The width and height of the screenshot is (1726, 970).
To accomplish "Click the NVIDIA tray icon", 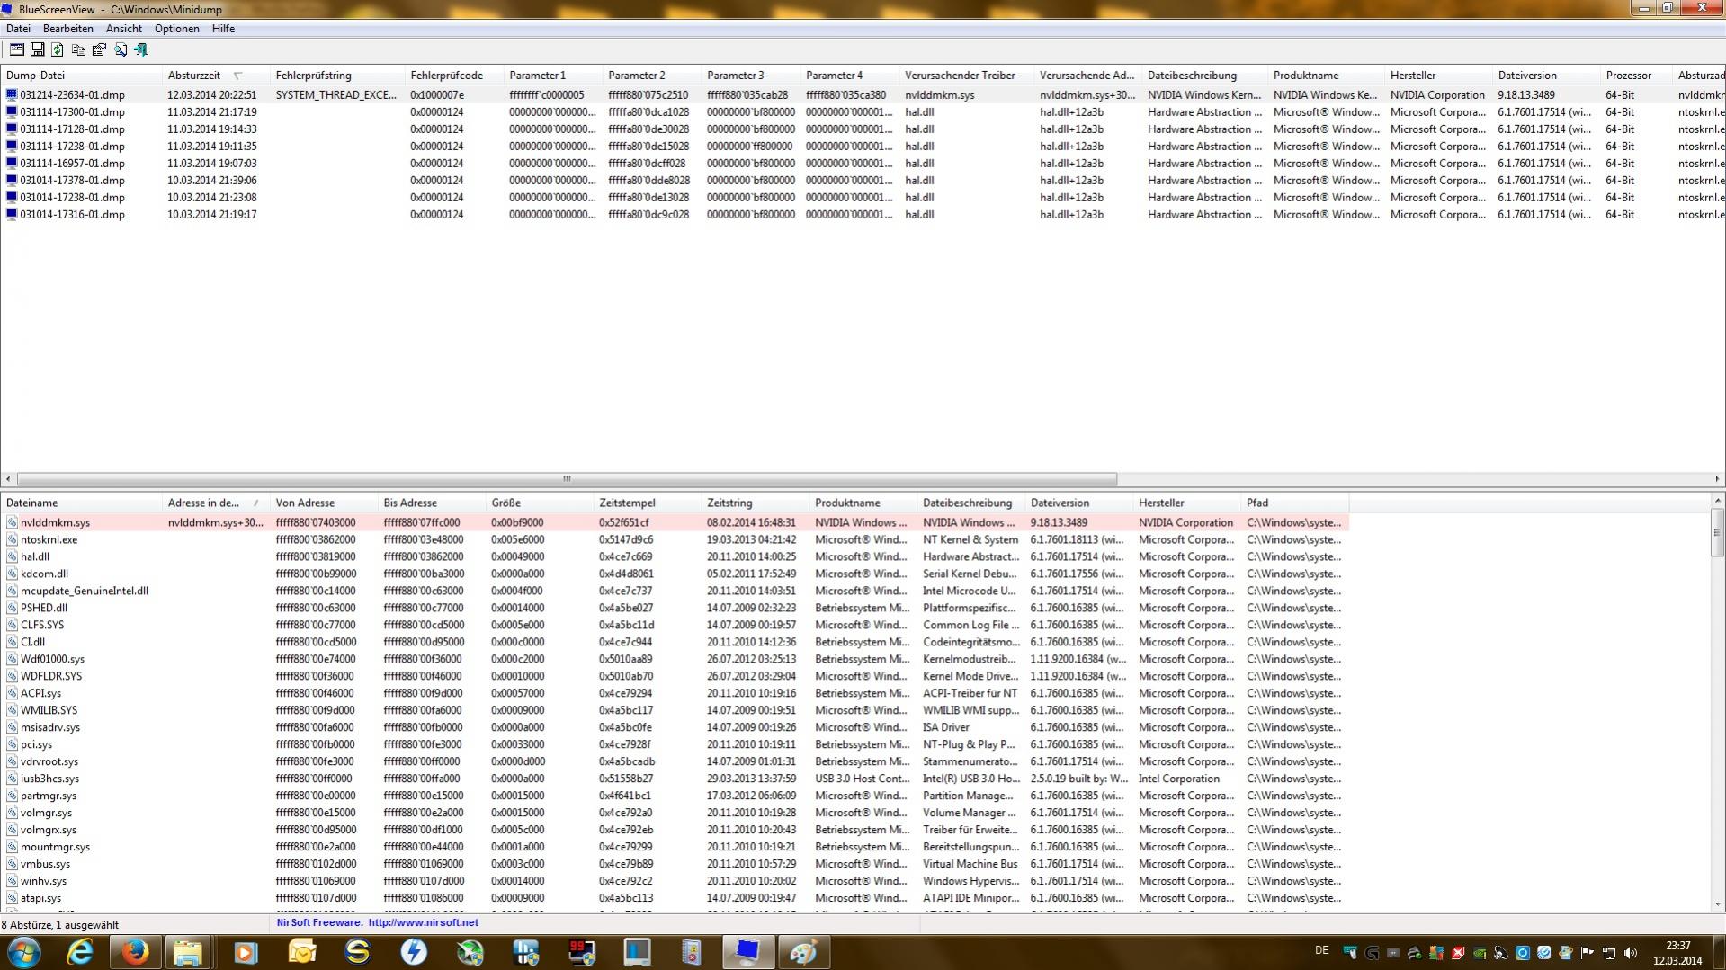I will point(1480,953).
